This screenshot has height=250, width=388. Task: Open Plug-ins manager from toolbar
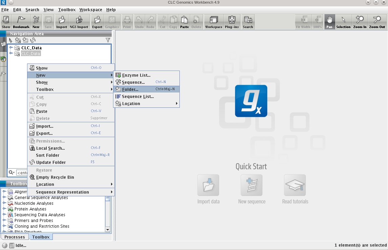tap(232, 22)
